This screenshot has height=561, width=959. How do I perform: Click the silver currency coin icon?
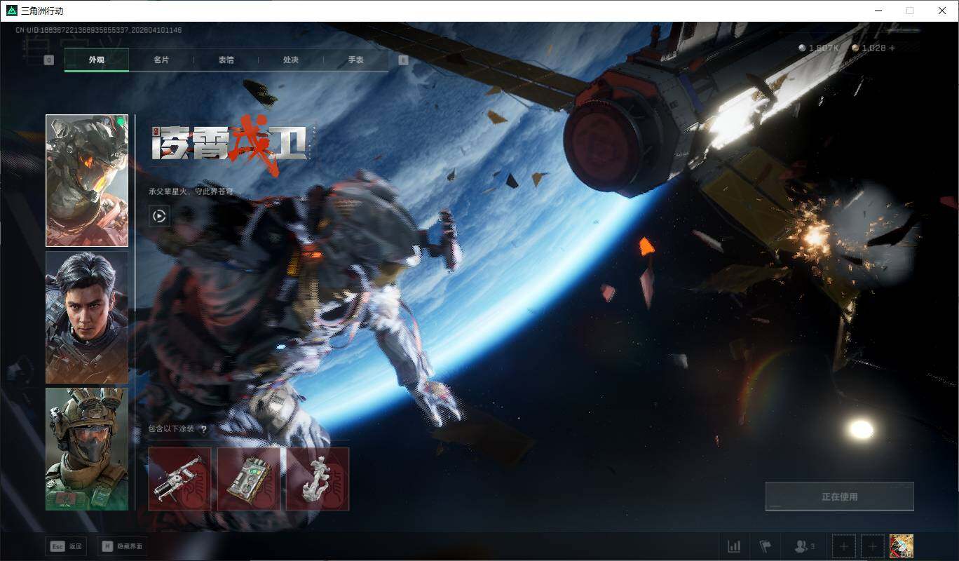803,48
